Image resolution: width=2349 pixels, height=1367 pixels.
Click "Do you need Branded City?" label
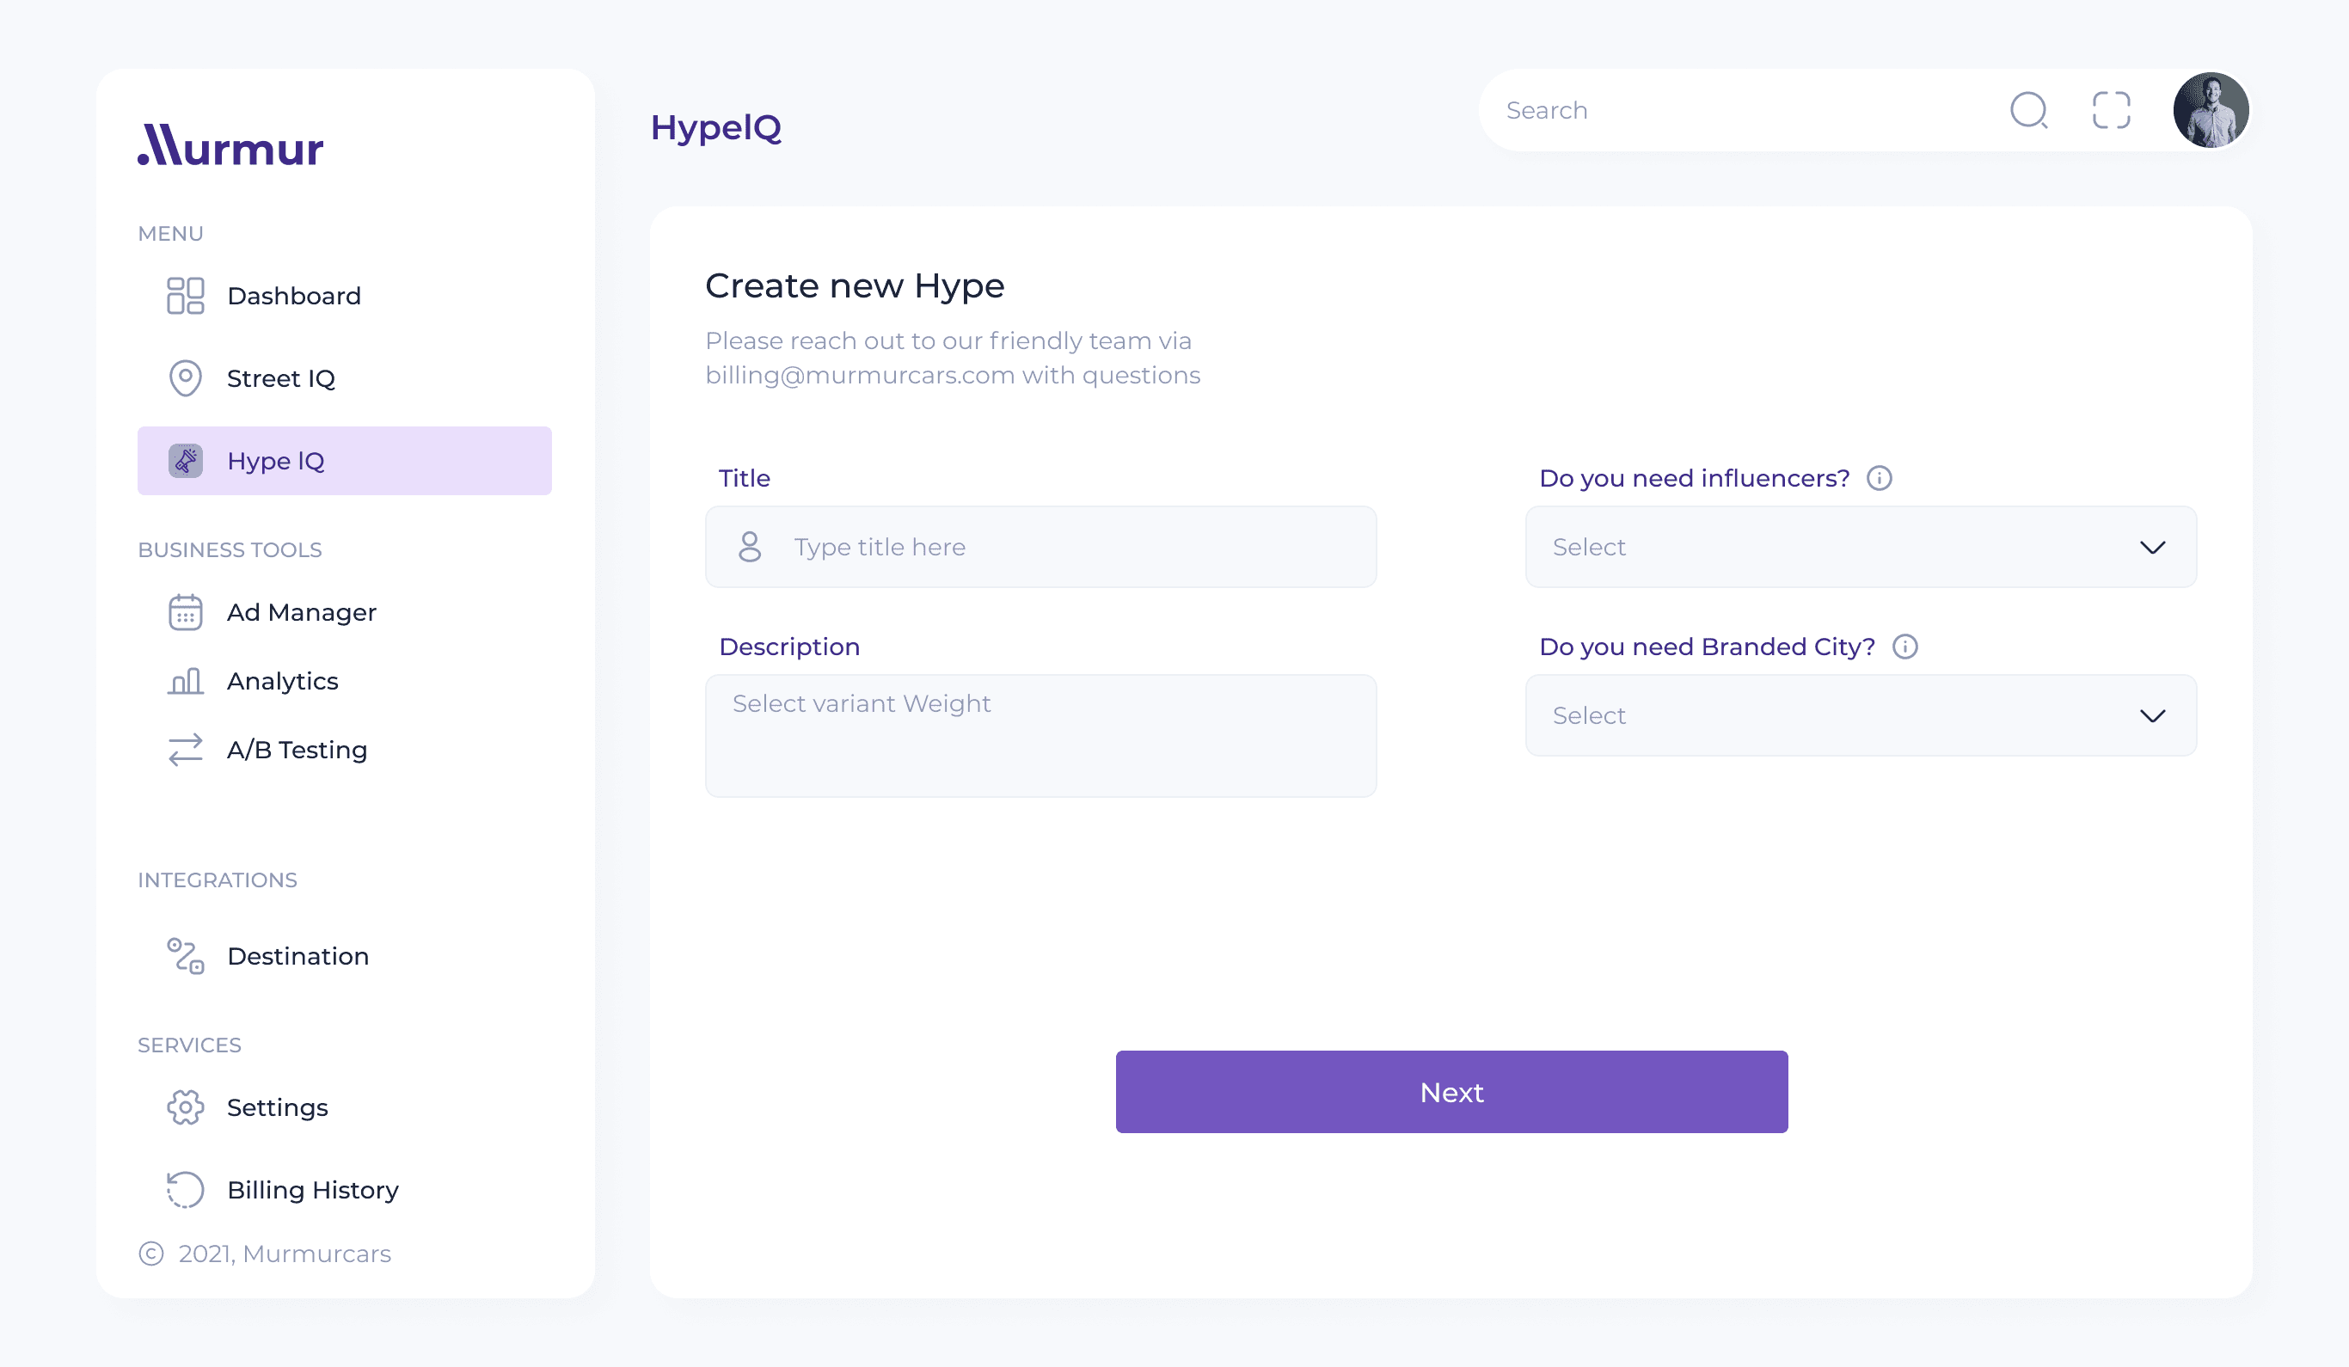(1707, 647)
